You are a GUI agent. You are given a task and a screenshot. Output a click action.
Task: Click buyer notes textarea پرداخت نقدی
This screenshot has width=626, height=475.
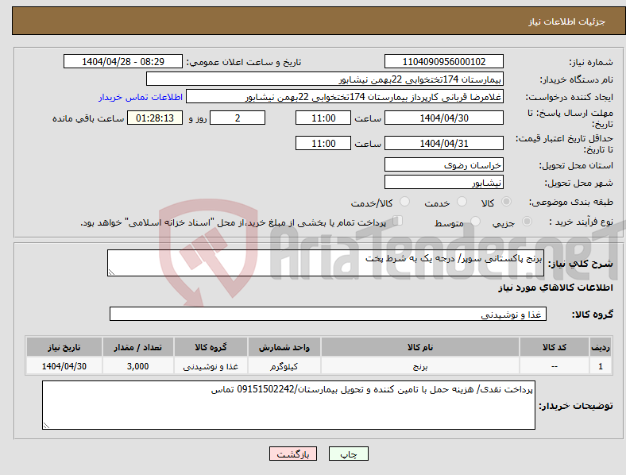tap(288, 405)
